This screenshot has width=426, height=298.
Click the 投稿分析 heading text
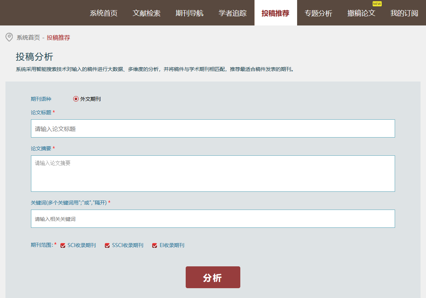pos(35,57)
